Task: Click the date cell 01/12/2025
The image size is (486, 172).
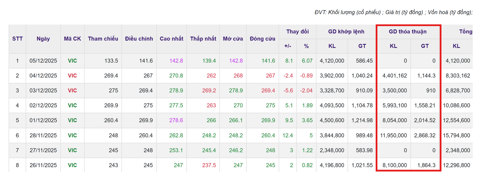Action: [43, 120]
